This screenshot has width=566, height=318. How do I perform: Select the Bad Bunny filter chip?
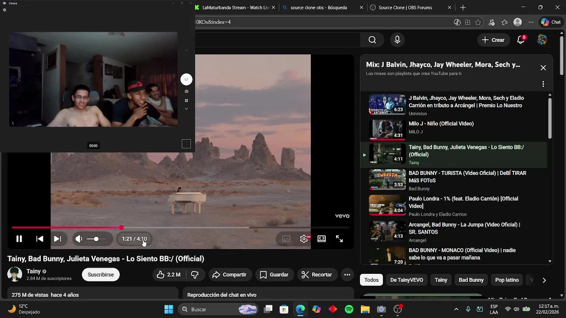click(471, 280)
